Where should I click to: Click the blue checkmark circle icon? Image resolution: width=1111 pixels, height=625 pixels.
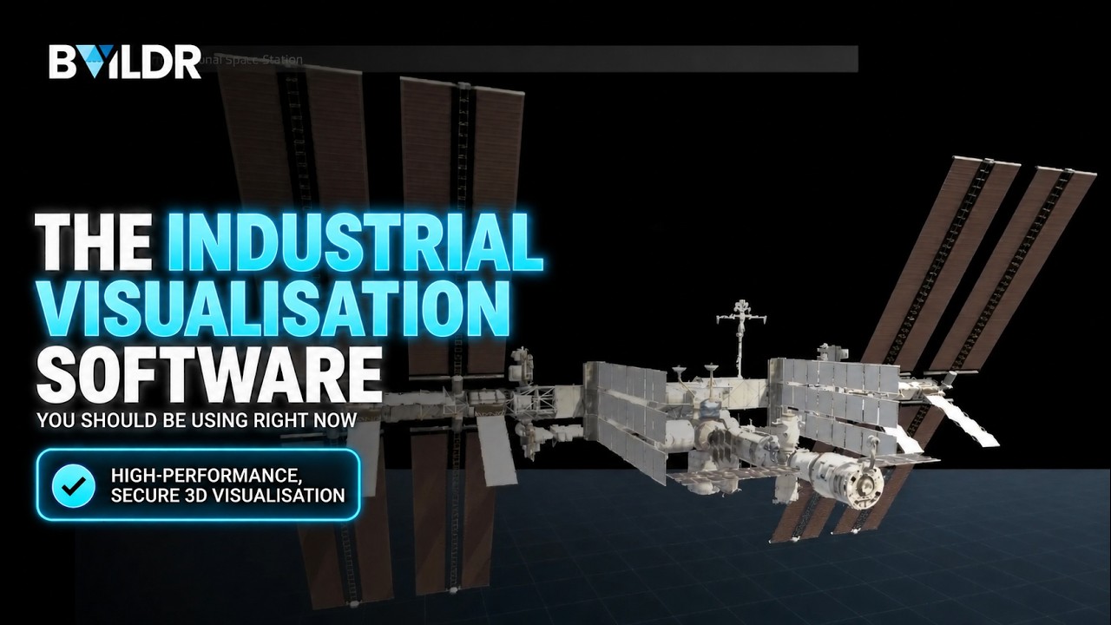click(x=74, y=485)
